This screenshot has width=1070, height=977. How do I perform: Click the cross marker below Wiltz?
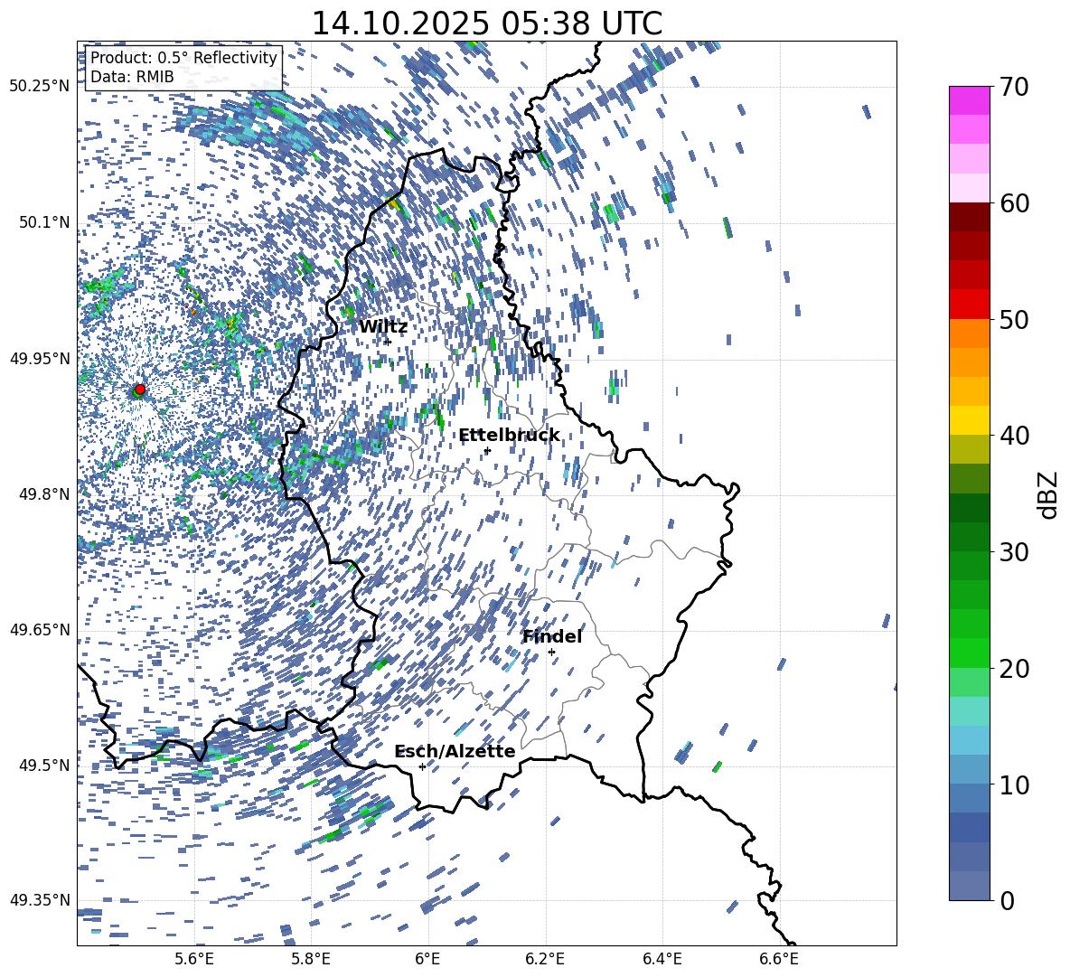click(x=388, y=342)
